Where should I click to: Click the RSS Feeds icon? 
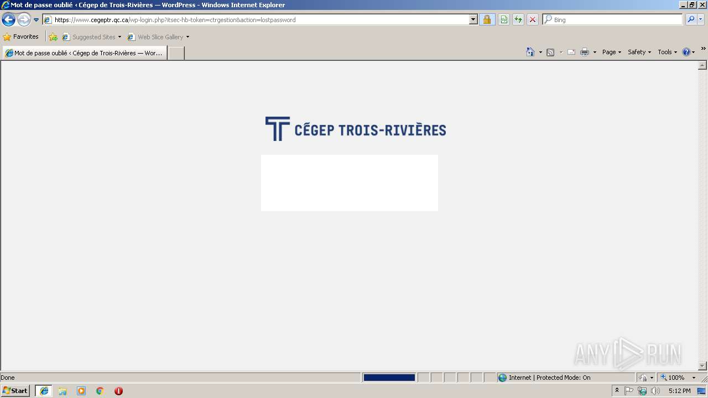click(x=550, y=52)
